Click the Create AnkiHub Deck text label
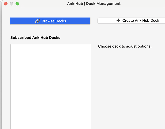Screen dimensions: 165x129 (x=141, y=20)
